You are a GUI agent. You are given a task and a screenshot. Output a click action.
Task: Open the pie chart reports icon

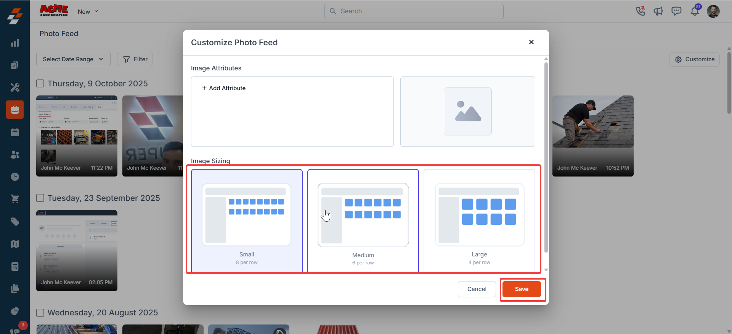coord(15,311)
